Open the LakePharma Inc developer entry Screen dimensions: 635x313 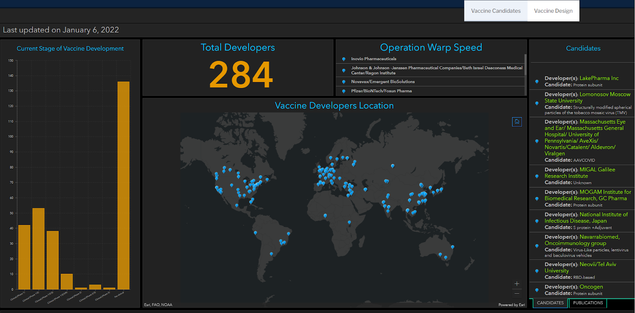click(582, 81)
